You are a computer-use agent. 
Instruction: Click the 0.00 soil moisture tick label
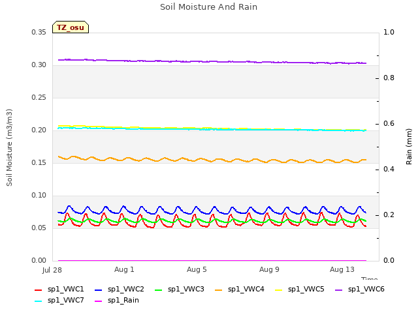coord(39,261)
